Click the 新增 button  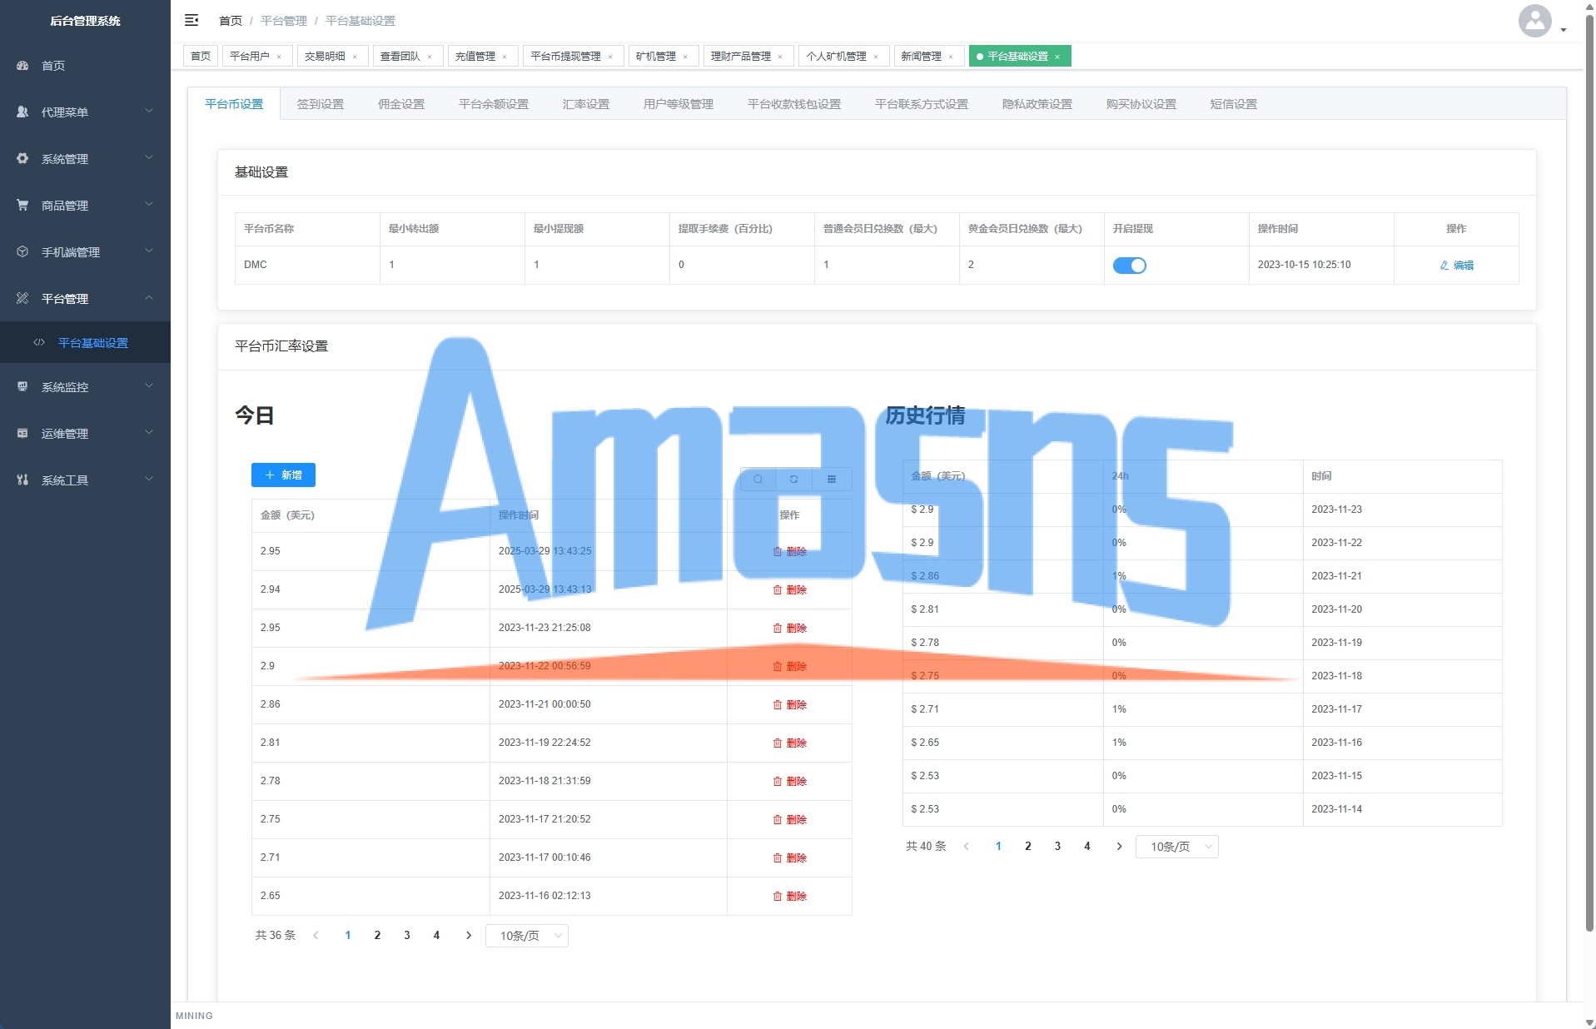[x=283, y=475]
